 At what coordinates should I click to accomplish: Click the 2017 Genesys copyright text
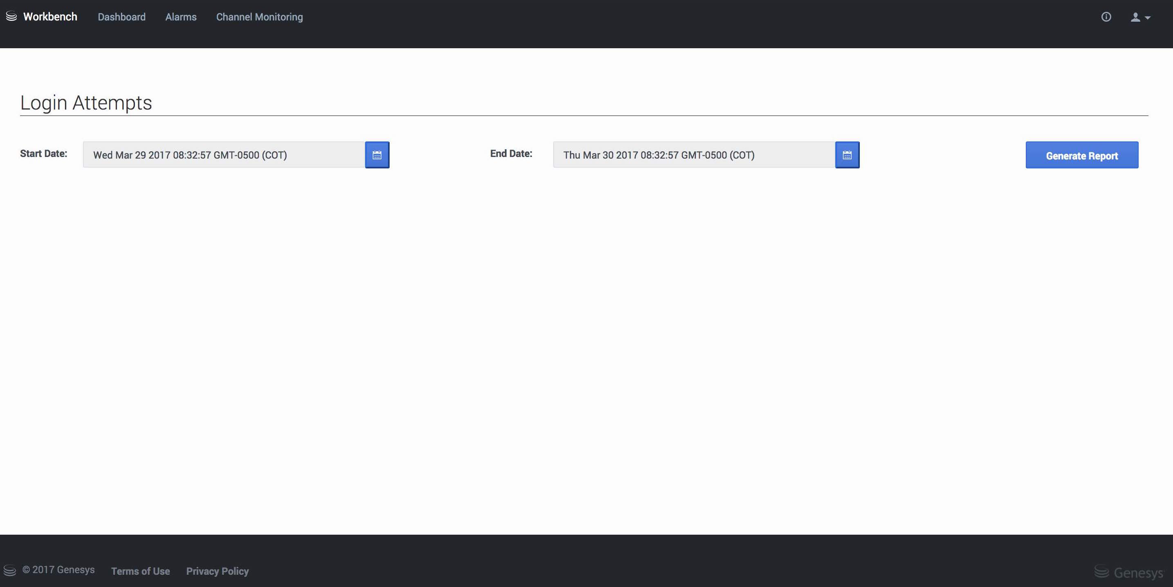(59, 570)
